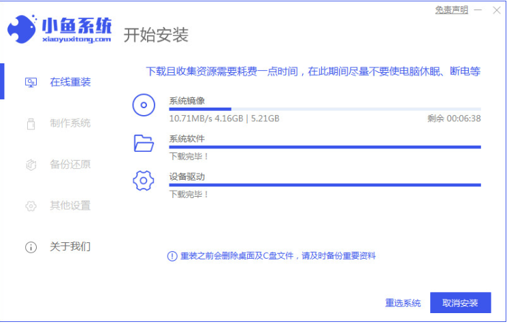Open the 免责声明 disclaimer link
This screenshot has width=507, height=324.
point(451,10)
